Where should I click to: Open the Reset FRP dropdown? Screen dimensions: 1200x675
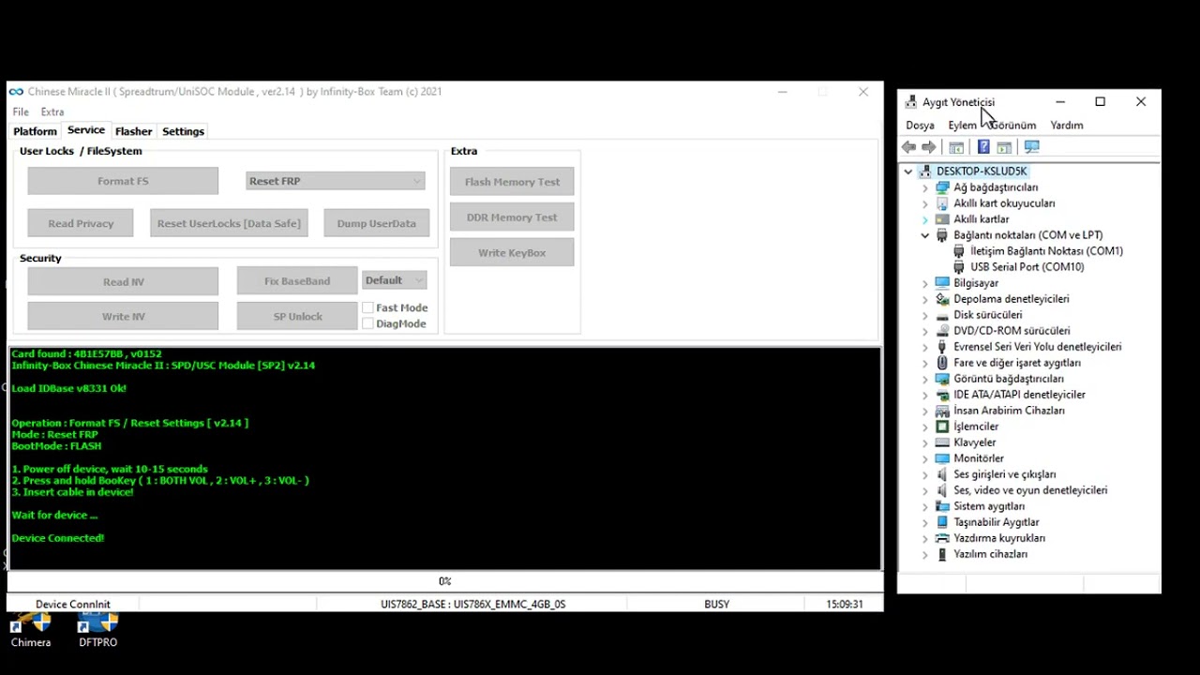[336, 181]
